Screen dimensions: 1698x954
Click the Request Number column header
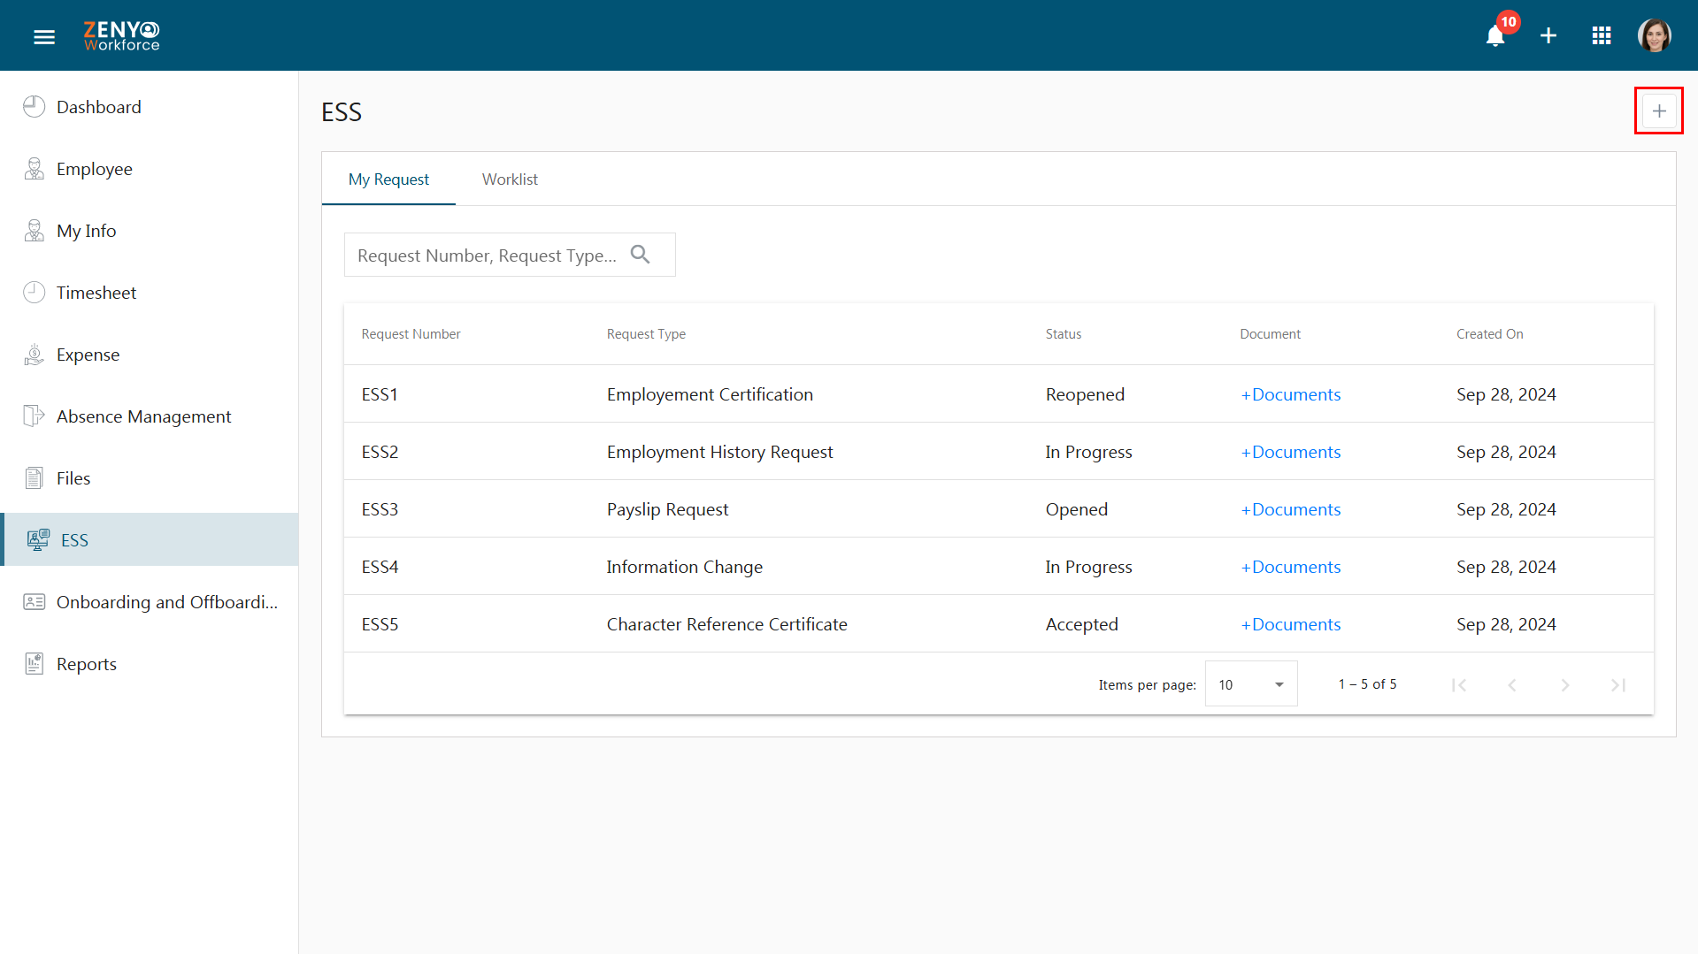pos(411,334)
